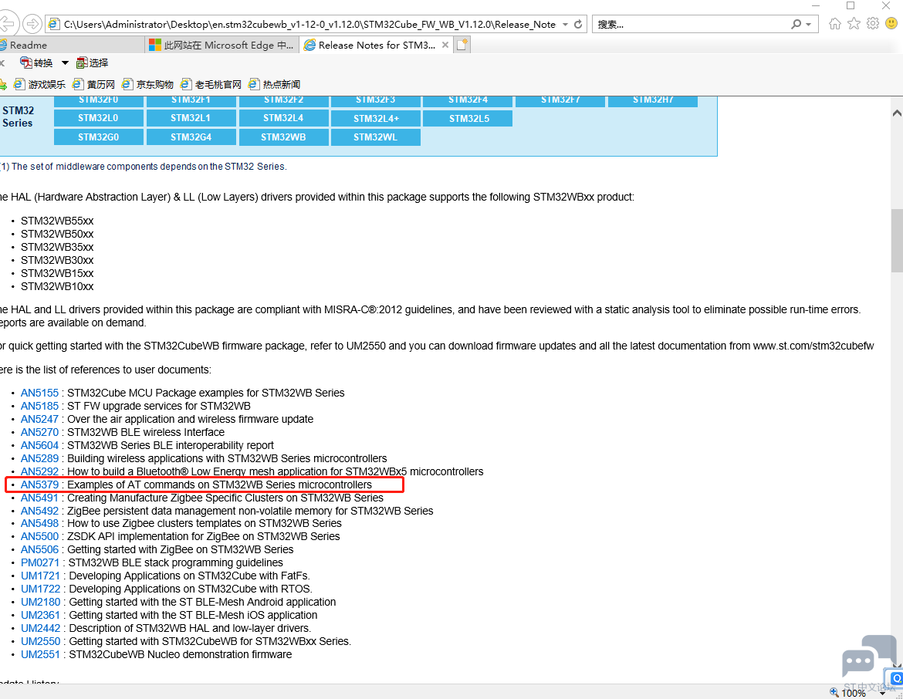Open the AN5506 link
Viewport: 903px width, 699px height.
pyautogui.click(x=39, y=550)
